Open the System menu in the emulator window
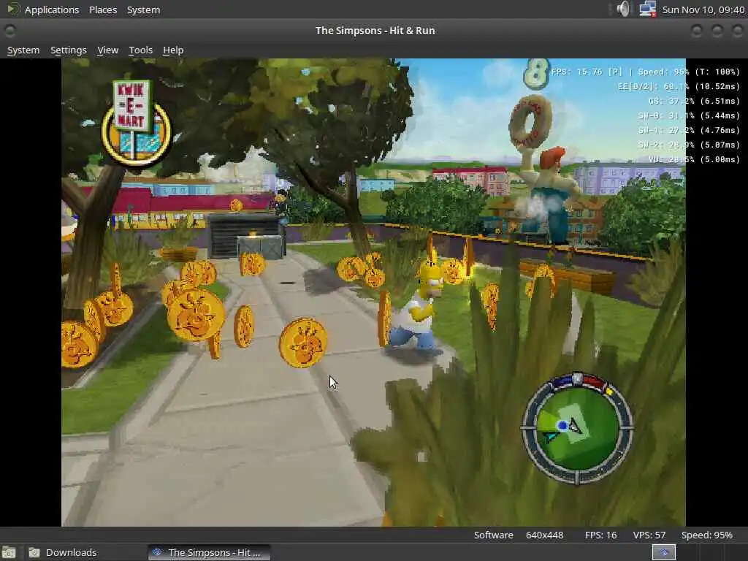The image size is (748, 561). [x=23, y=50]
